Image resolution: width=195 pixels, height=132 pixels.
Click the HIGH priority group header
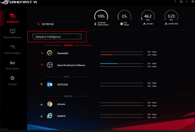[67, 77]
